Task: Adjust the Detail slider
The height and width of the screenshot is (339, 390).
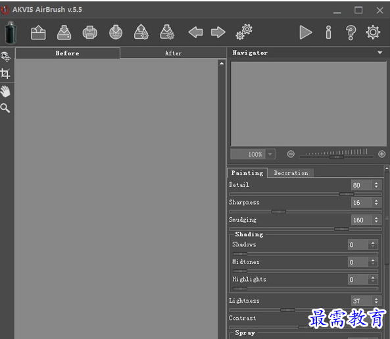Action: click(347, 194)
